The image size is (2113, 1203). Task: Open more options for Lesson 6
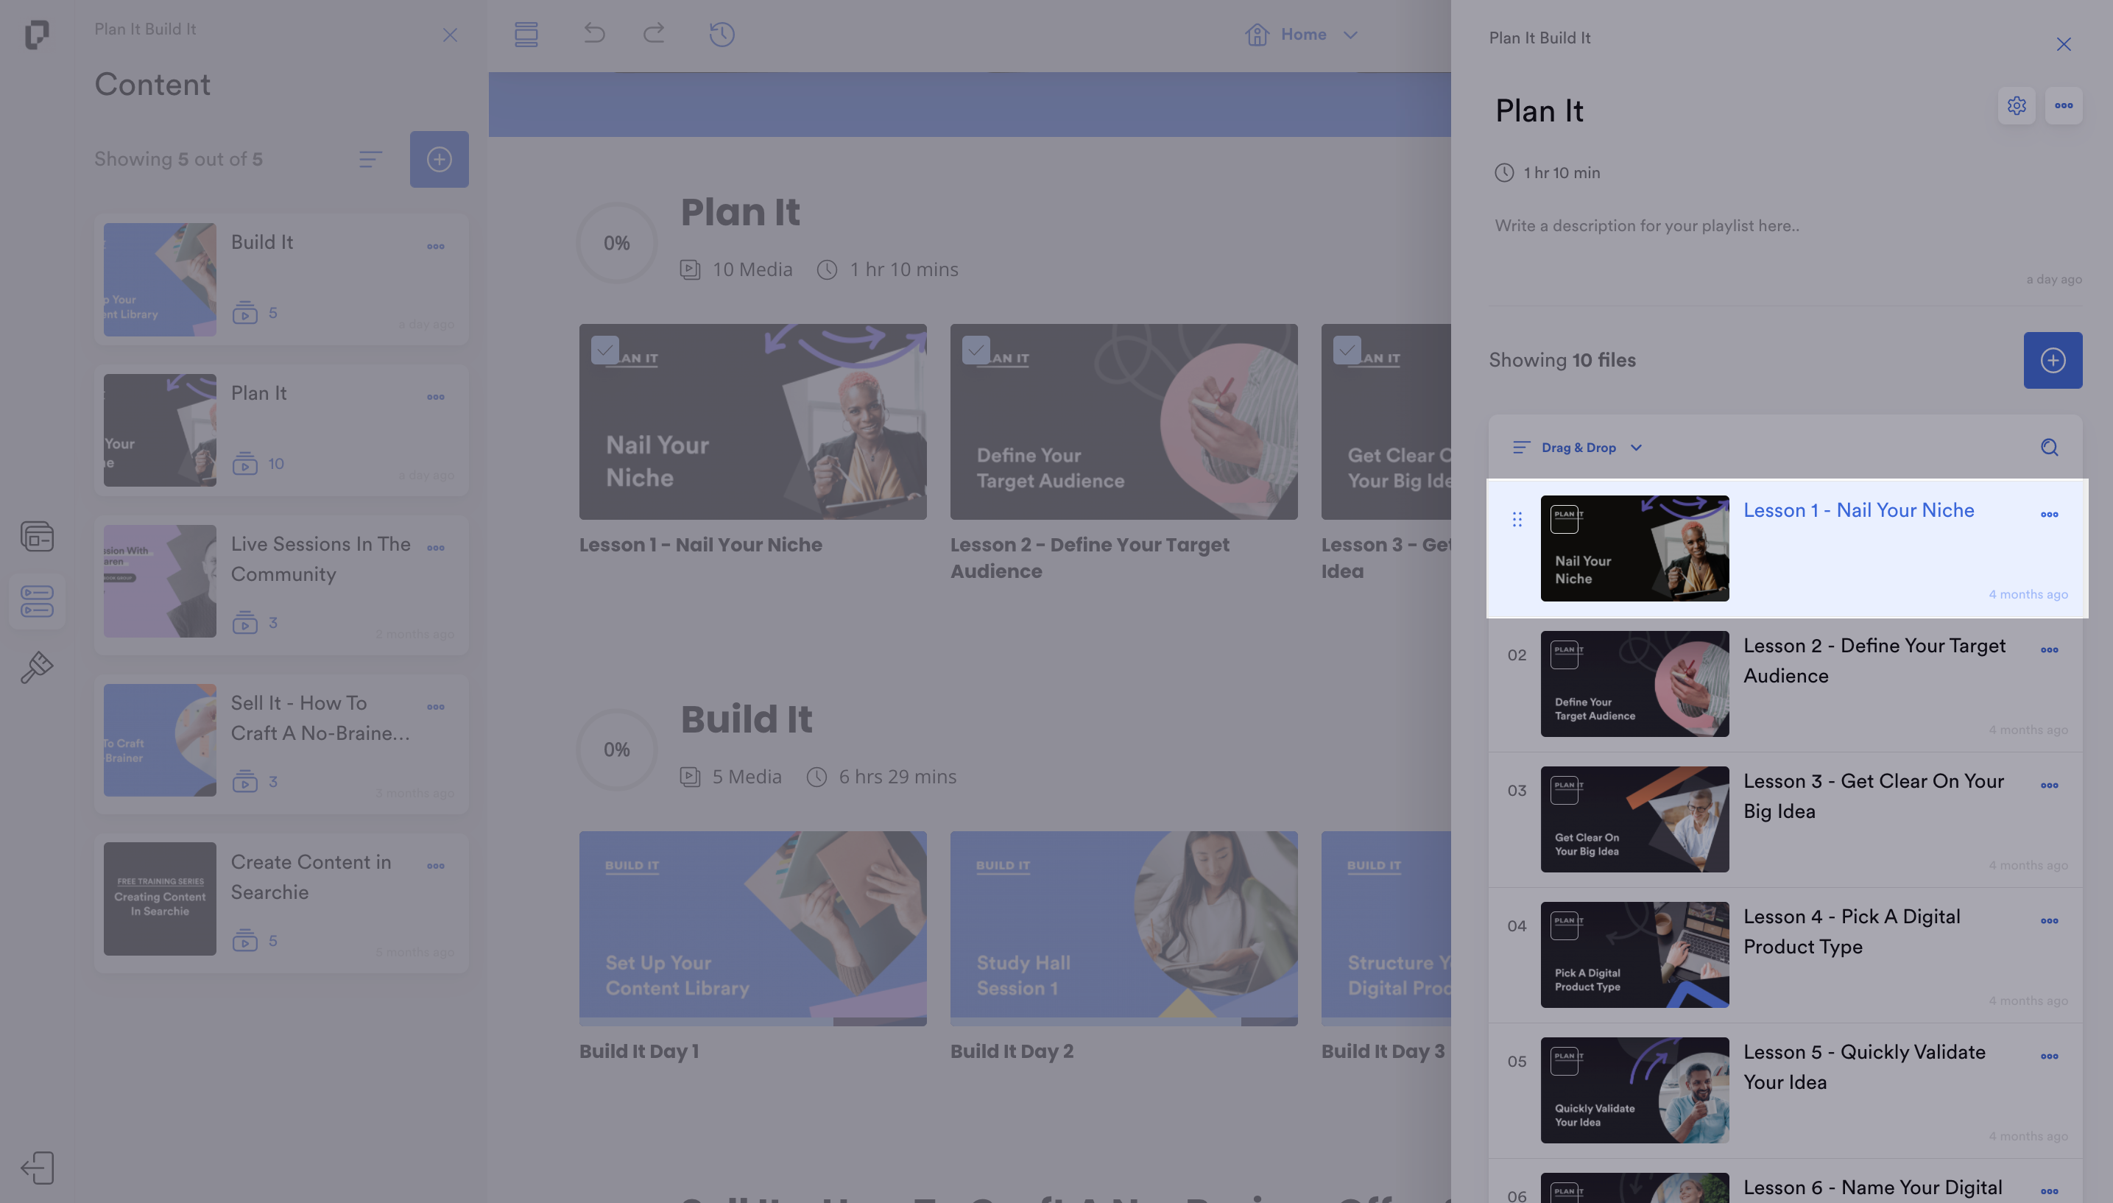click(x=2050, y=1191)
